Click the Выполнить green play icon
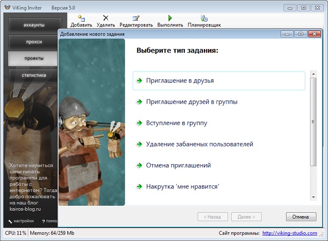The image size is (328, 241). pyautogui.click(x=170, y=18)
